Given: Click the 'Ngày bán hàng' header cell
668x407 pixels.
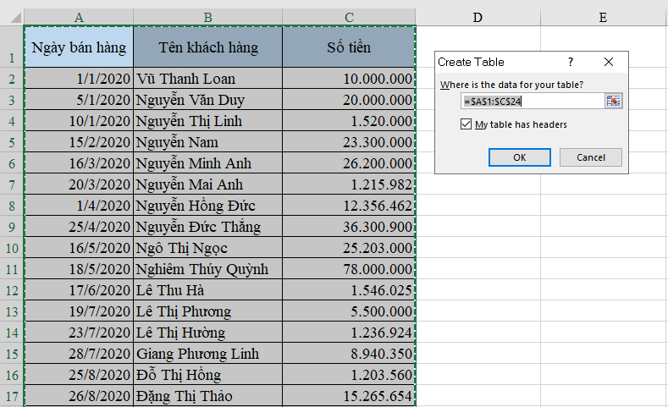Looking at the screenshot, I should (79, 47).
